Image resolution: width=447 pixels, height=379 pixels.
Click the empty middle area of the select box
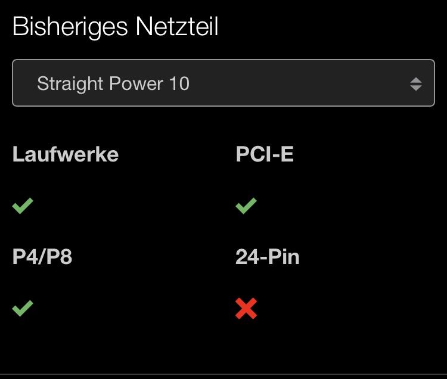click(x=298, y=83)
